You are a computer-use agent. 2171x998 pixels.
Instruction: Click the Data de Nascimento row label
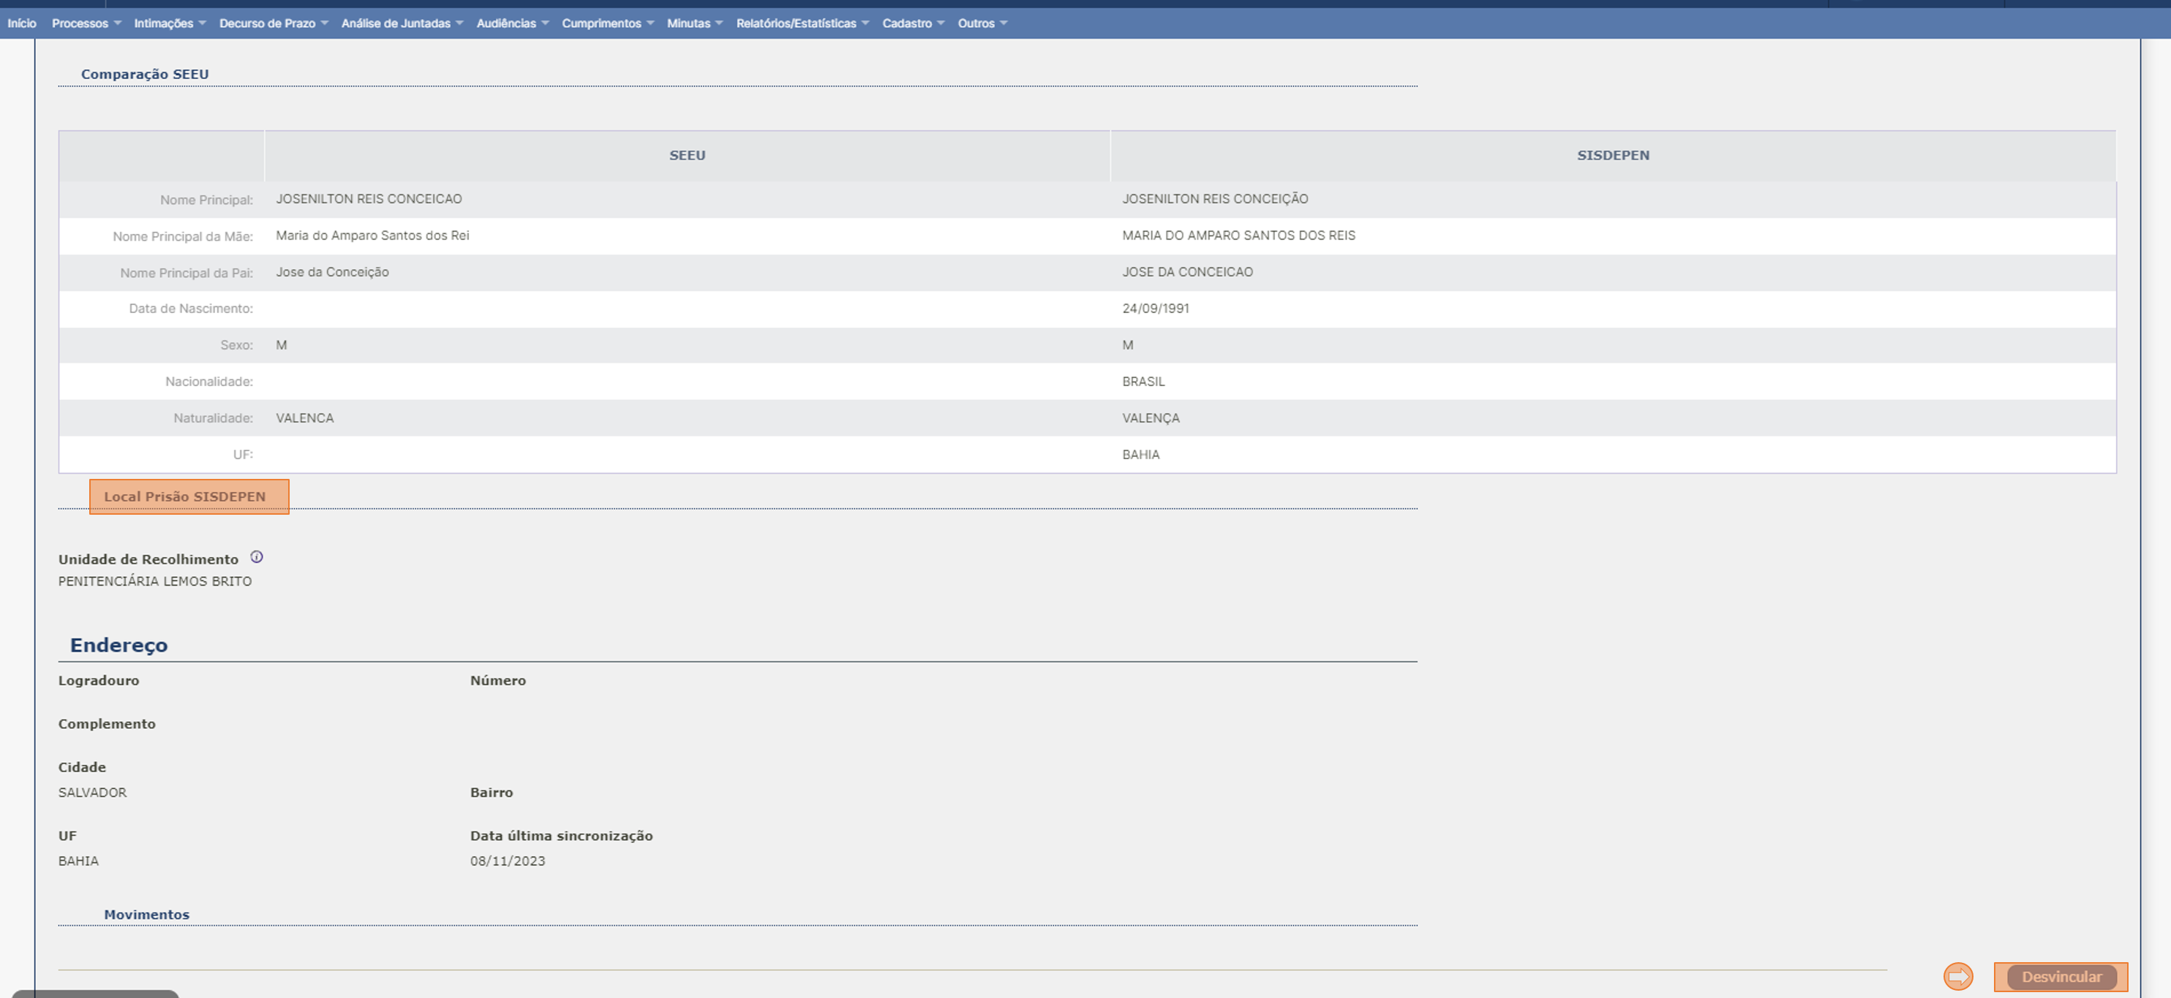(190, 309)
